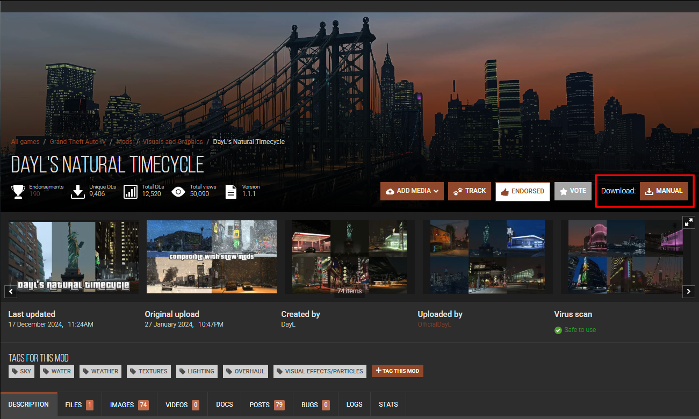The image size is (699, 419).
Task: Click the page title DAYL'S NATURAL TIMECYCLE
Action: (x=107, y=164)
